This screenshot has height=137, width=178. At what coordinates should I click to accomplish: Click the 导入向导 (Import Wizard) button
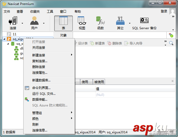(x=133, y=43)
